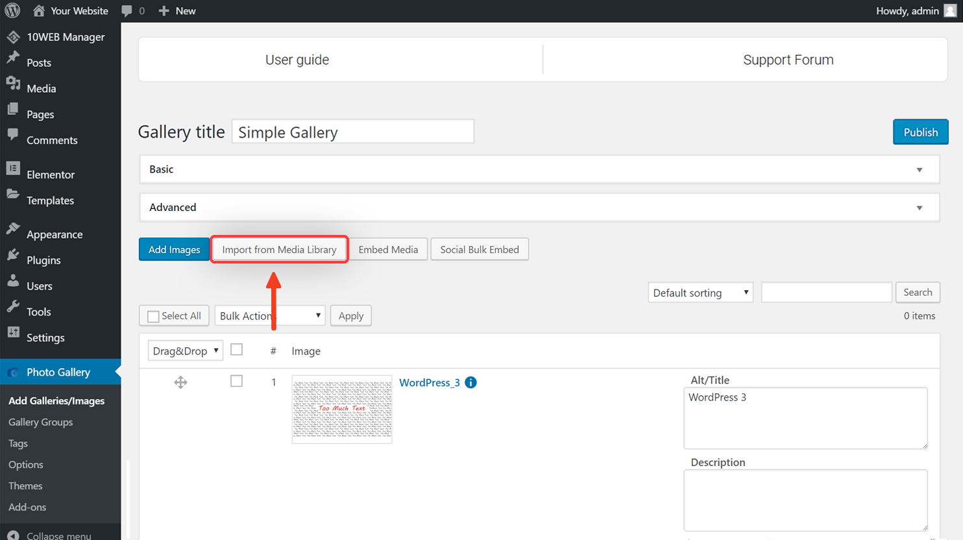The width and height of the screenshot is (963, 540).
Task: Click Import from Media Library button
Action: click(x=279, y=249)
